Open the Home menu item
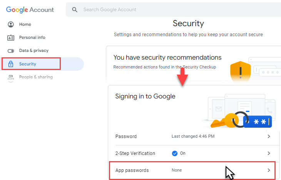This screenshot has width=281, height=180. 25,24
